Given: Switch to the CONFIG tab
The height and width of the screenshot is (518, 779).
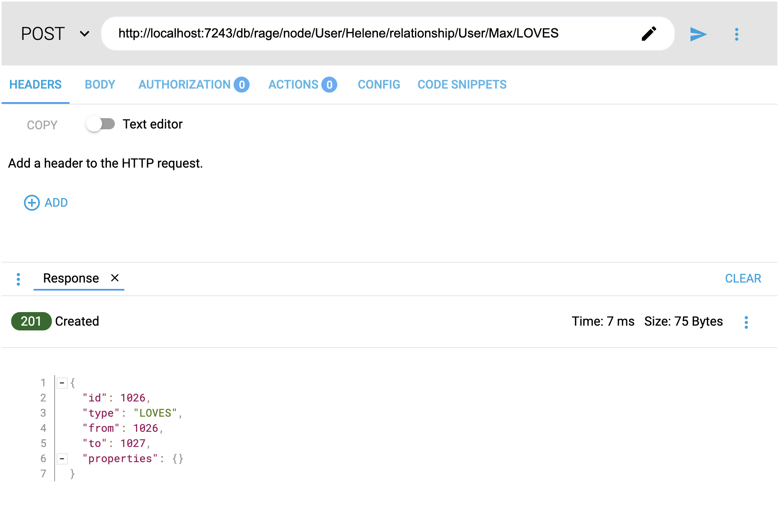Looking at the screenshot, I should pos(379,85).
